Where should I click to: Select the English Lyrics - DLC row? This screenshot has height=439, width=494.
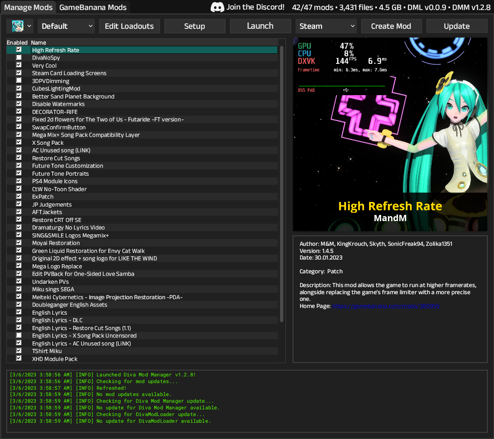142,320
